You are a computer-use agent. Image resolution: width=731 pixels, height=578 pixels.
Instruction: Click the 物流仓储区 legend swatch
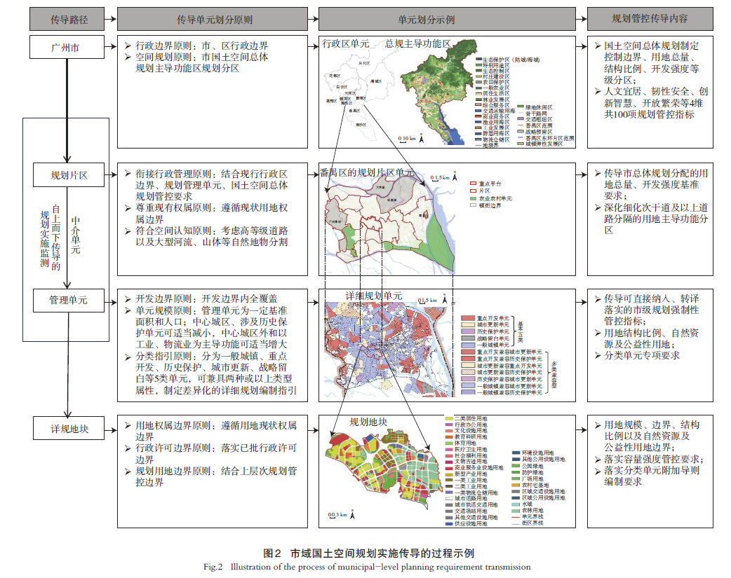tap(478, 139)
